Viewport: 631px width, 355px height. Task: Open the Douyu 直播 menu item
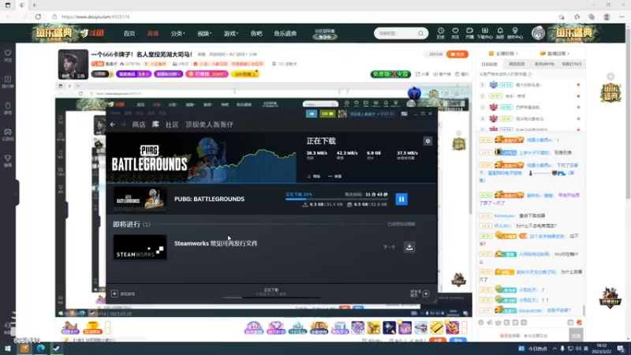[x=153, y=33]
